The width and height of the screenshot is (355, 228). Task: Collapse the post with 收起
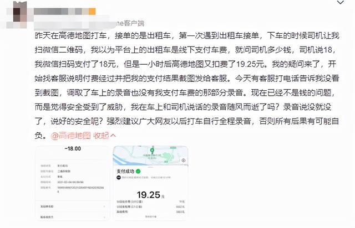click(x=105, y=136)
